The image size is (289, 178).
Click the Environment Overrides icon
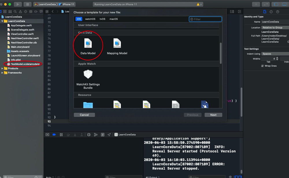click(x=103, y=135)
